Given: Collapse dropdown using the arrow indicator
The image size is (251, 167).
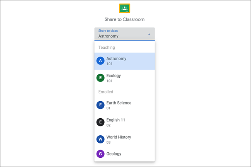Looking at the screenshot, I should click(x=149, y=34).
